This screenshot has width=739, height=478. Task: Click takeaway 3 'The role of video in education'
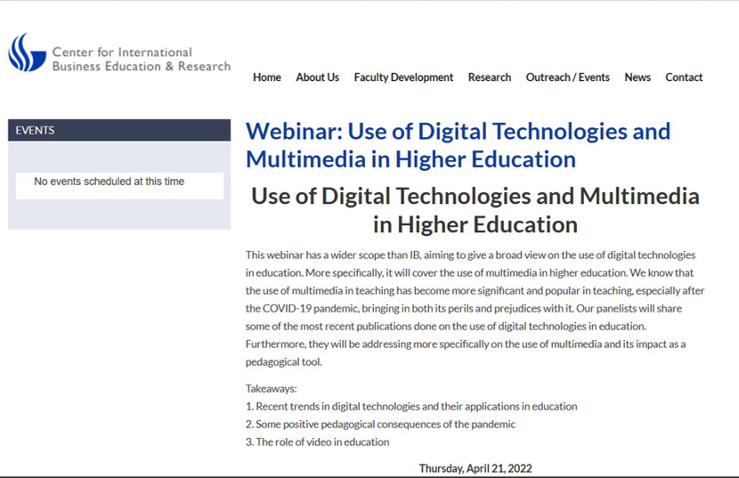pos(317,442)
